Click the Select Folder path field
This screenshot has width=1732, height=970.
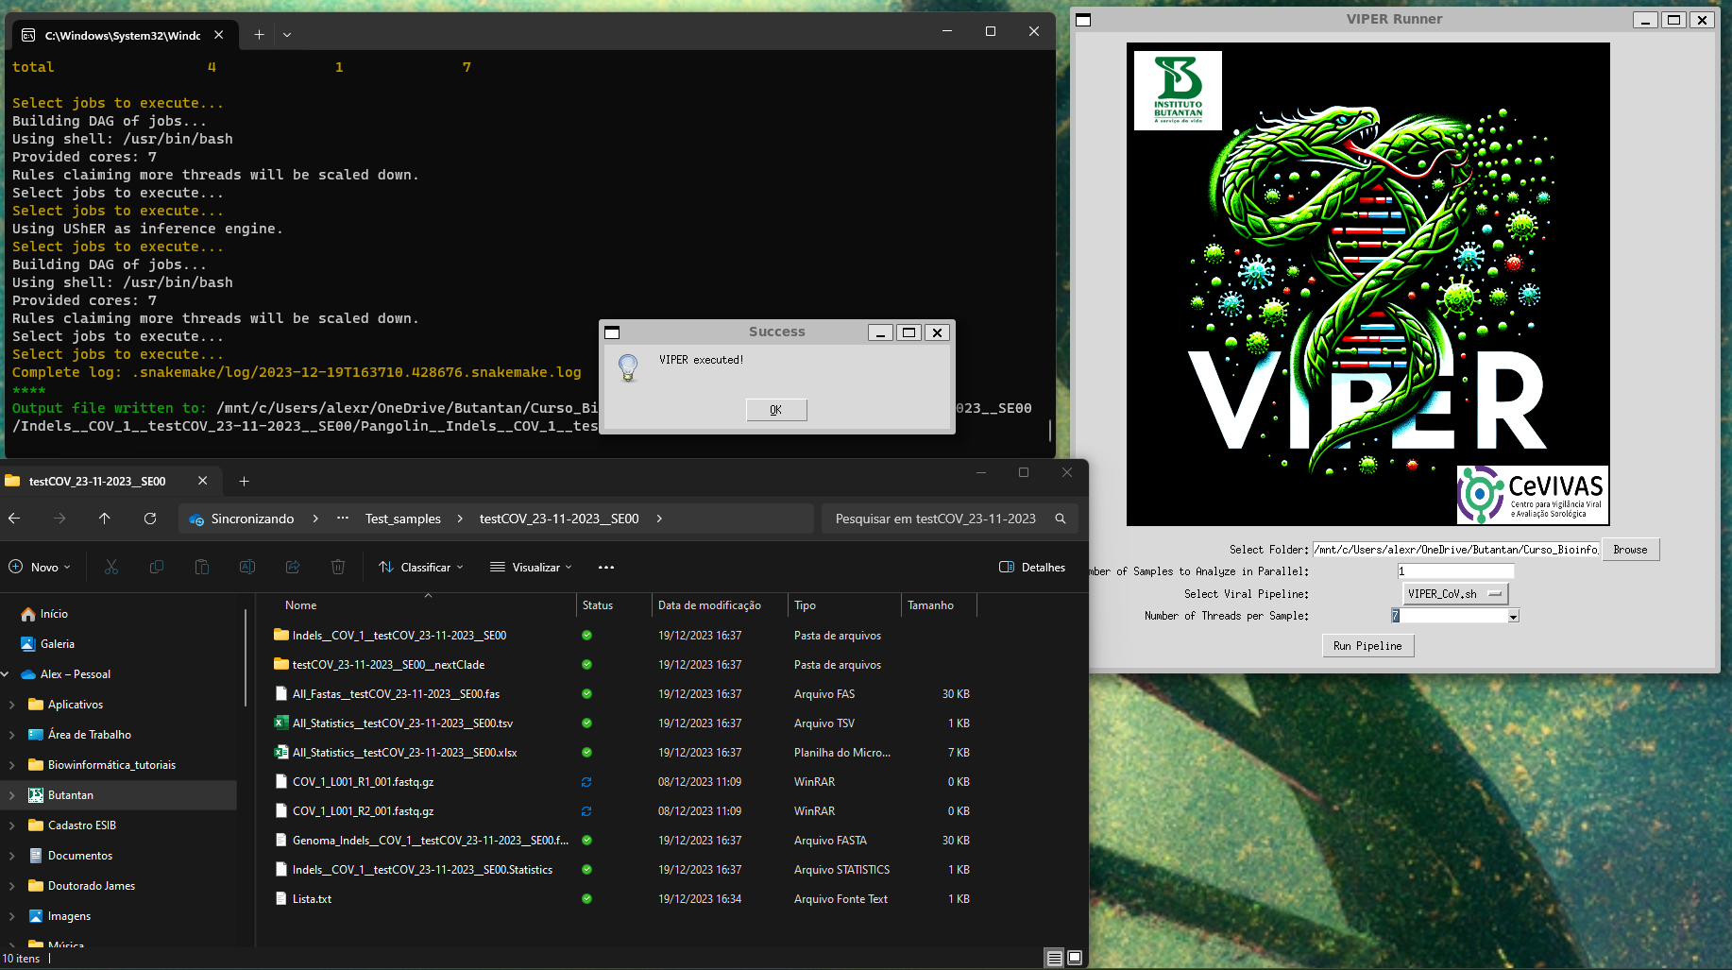(1455, 550)
